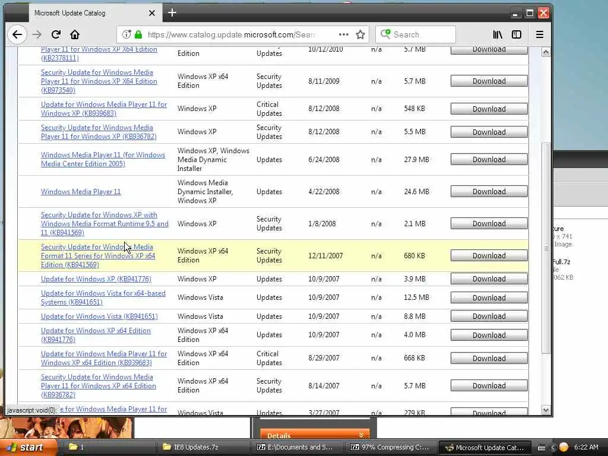Download the 3.9 MB Windows XP update

[x=489, y=279]
